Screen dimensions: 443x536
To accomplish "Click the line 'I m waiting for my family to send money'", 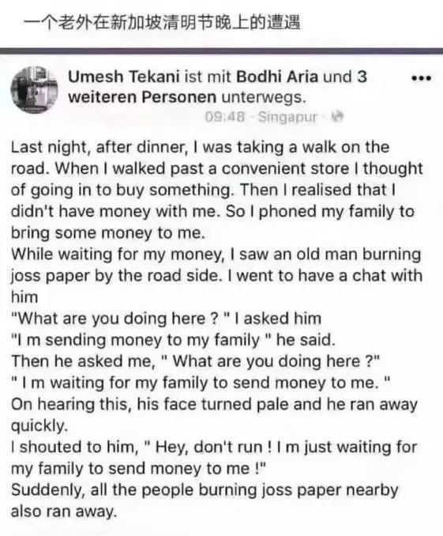I will point(201,383).
